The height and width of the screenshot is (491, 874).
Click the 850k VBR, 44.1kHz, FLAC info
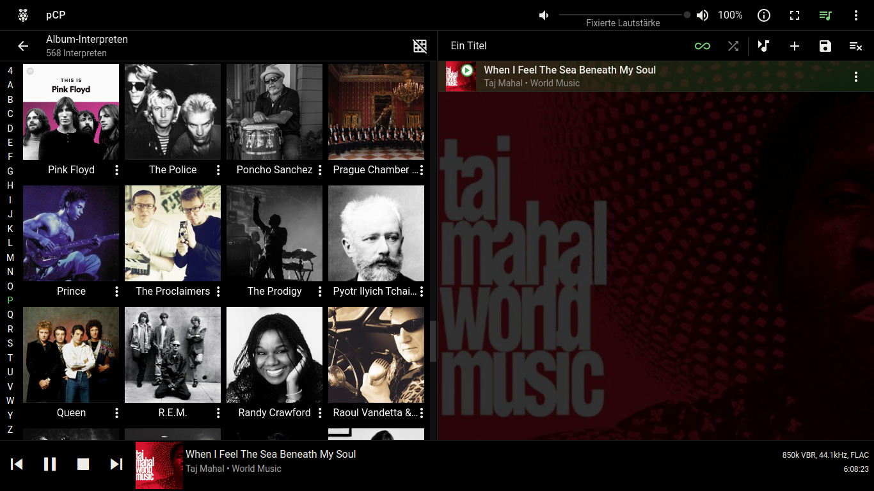tap(825, 455)
